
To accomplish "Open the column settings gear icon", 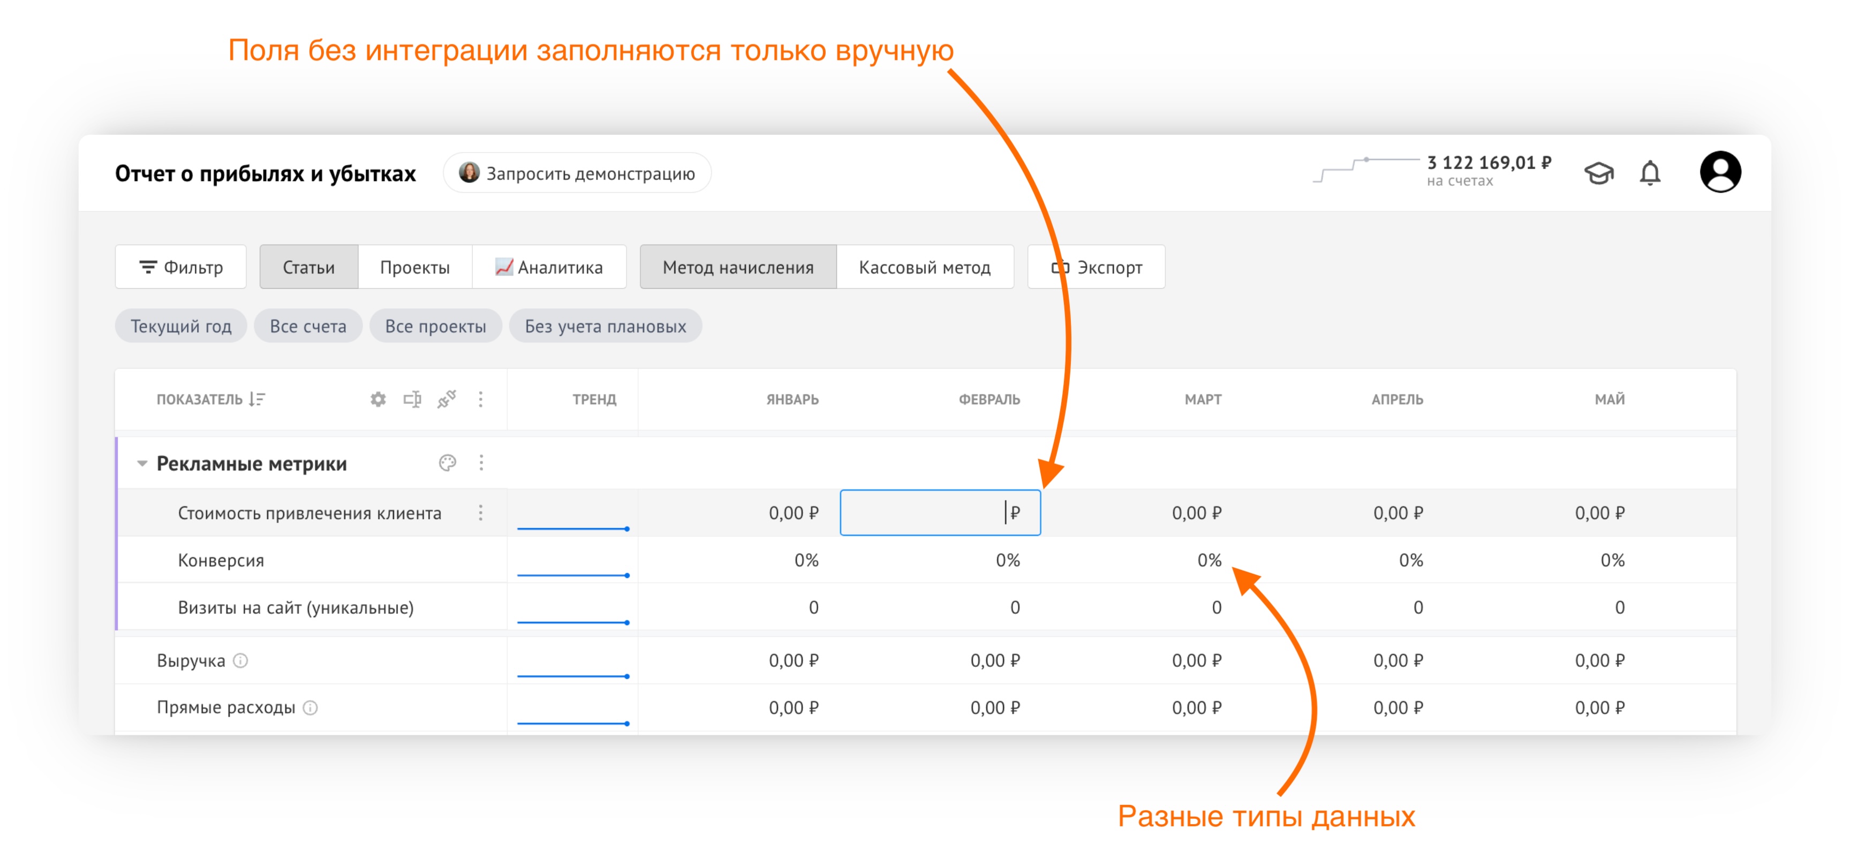I will (x=377, y=399).
